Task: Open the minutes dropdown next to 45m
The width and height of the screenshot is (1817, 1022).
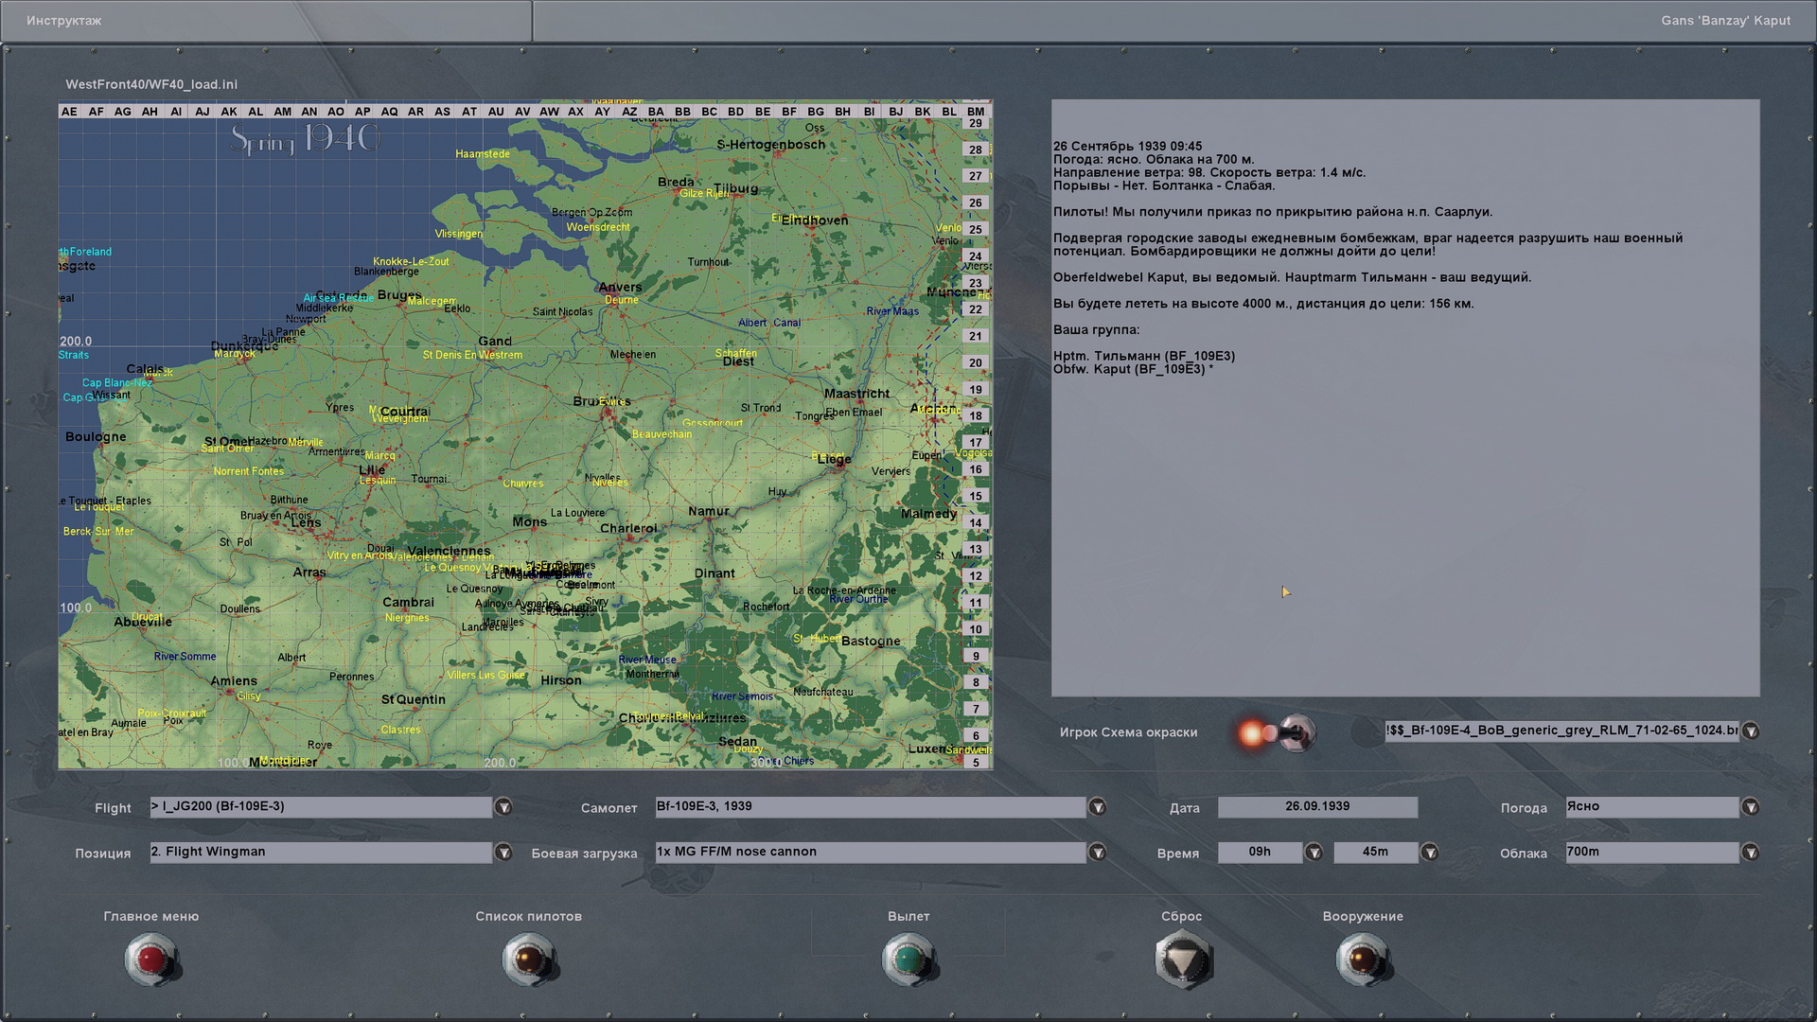Action: [x=1430, y=853]
